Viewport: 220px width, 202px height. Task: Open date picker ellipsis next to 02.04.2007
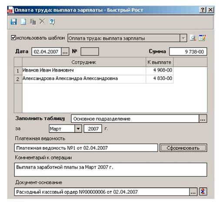click(65, 51)
